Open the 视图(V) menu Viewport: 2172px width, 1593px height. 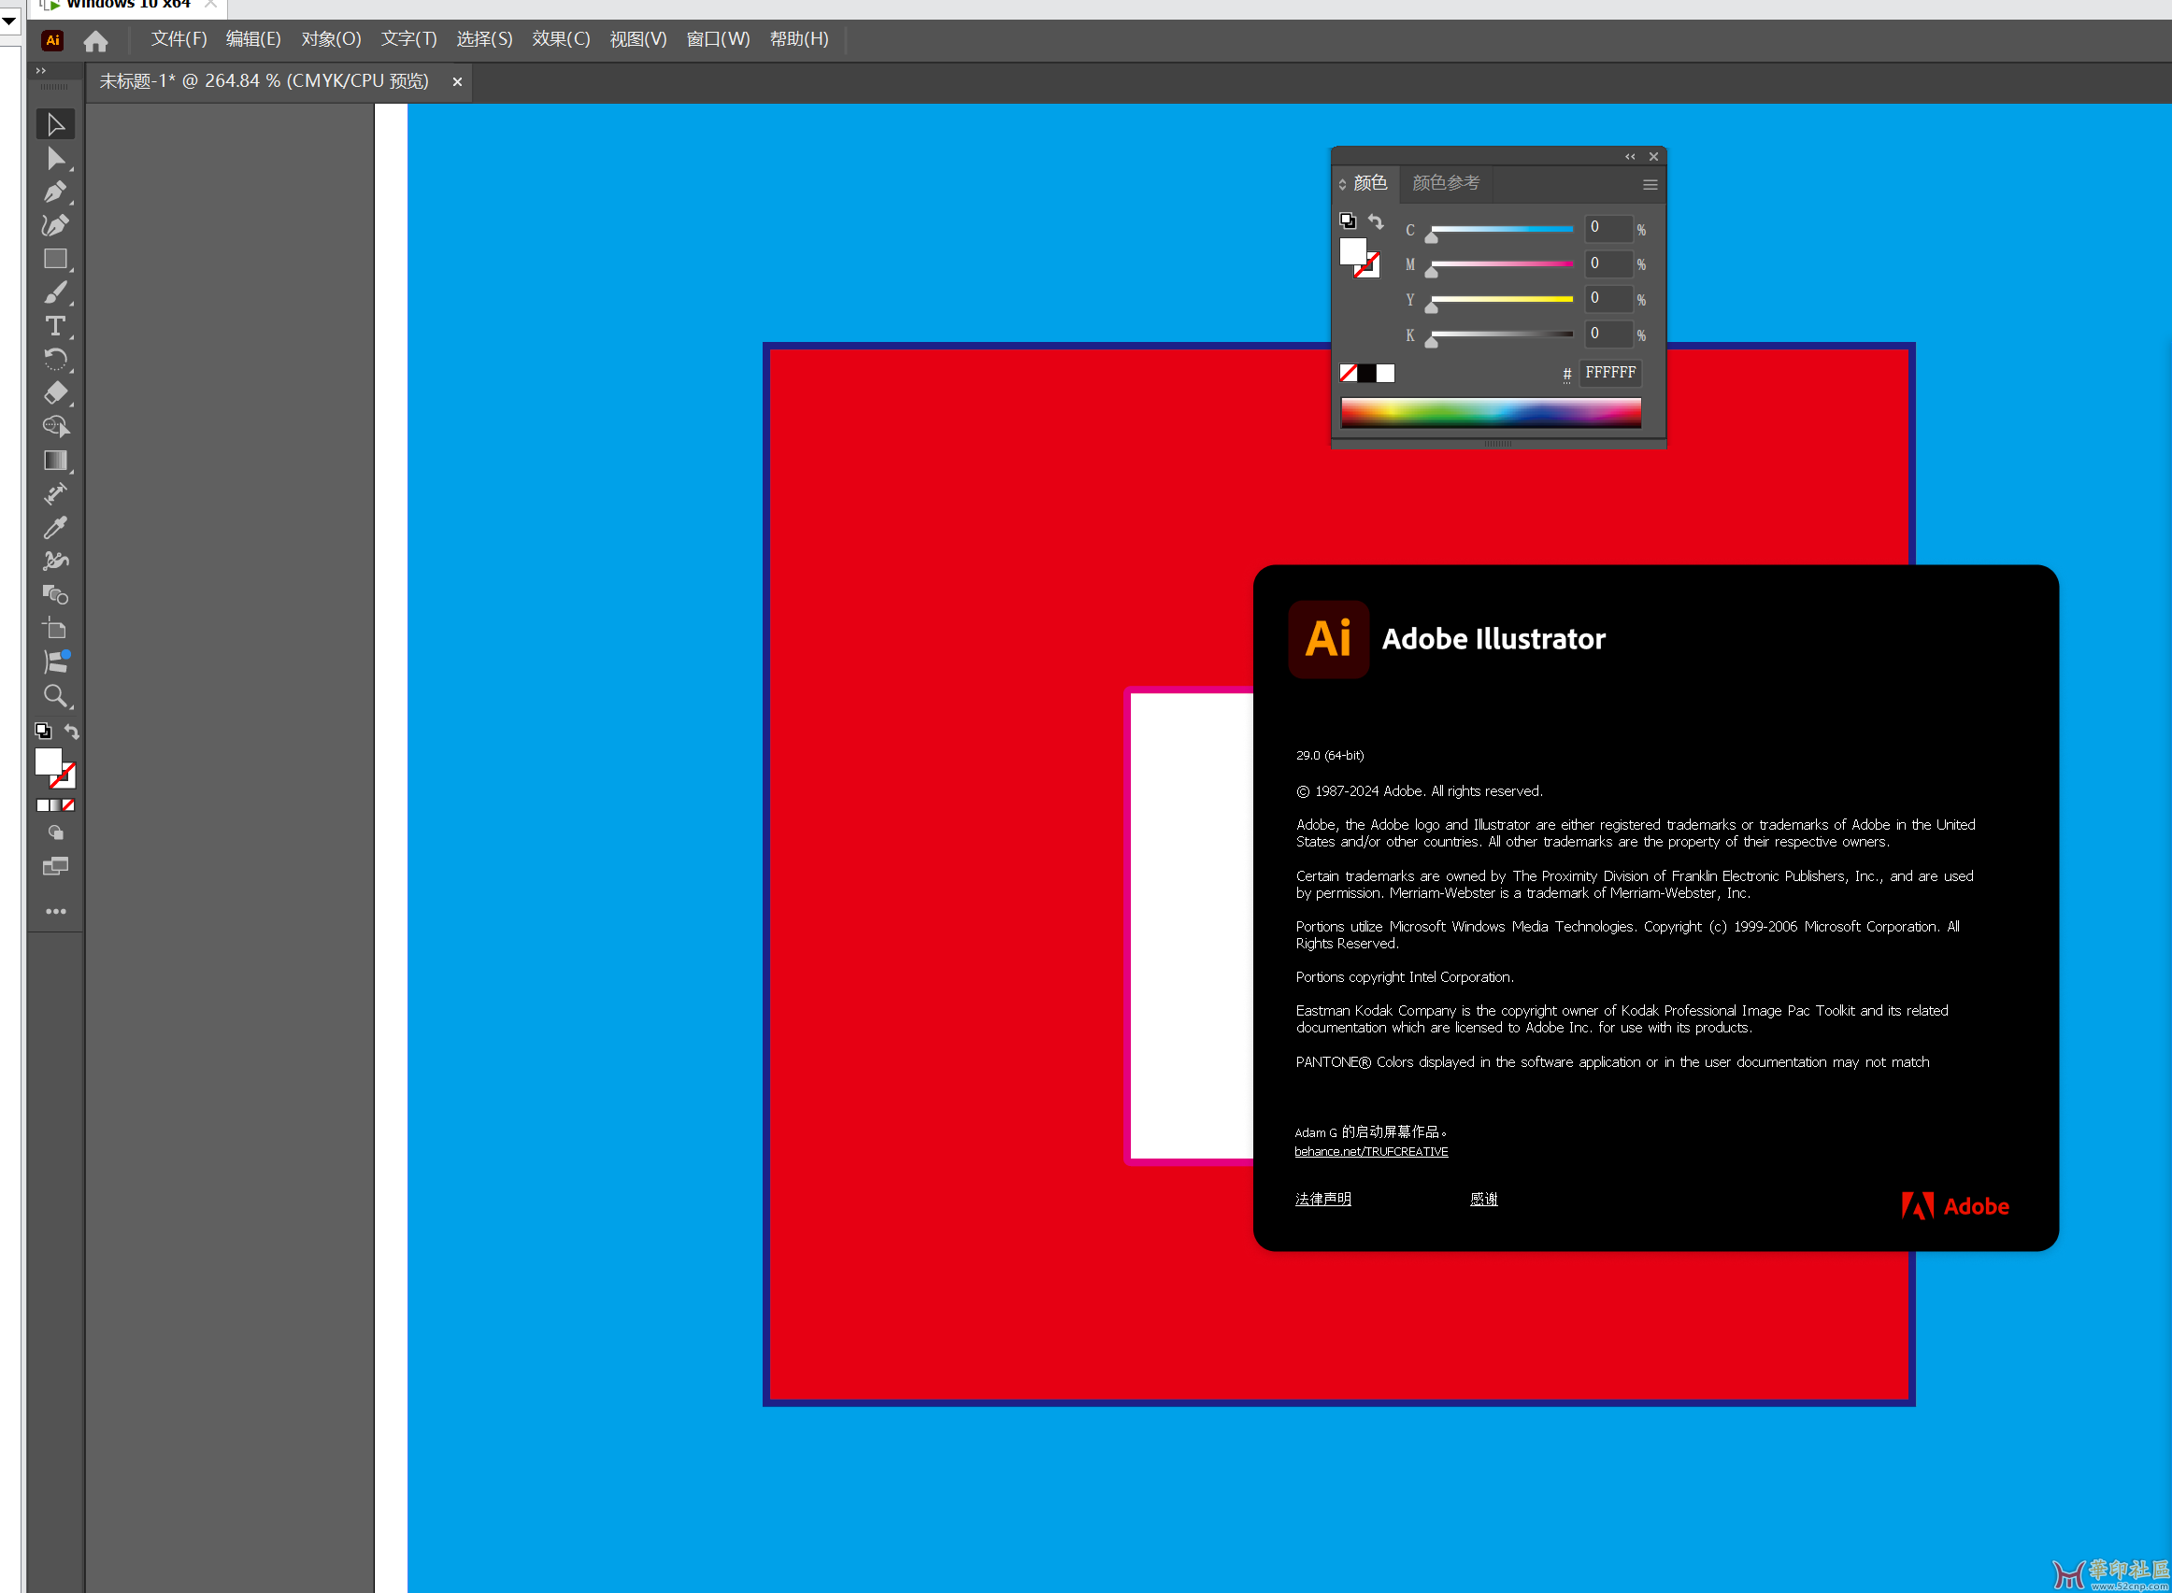tap(637, 39)
